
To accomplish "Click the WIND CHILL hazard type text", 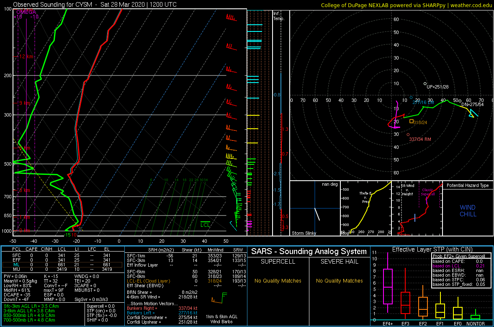I will coord(468,211).
